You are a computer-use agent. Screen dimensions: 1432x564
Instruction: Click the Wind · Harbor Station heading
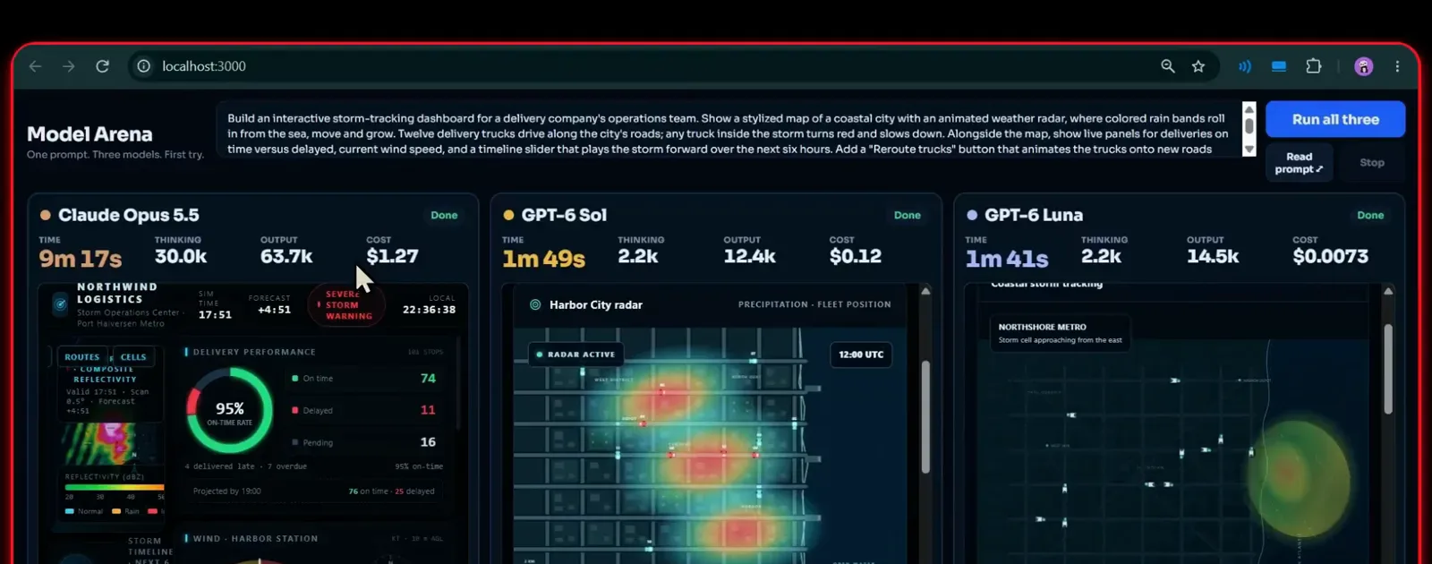tap(255, 539)
